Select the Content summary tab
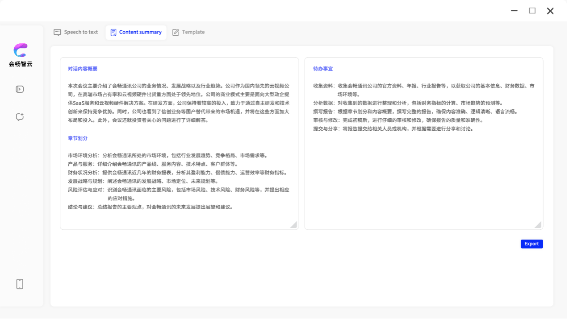 (136, 32)
